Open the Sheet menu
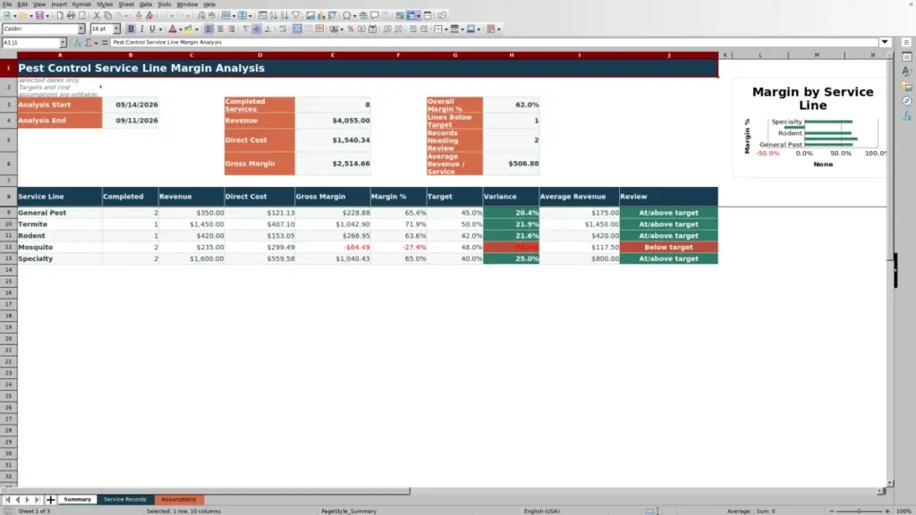This screenshot has width=916, height=515. point(126,4)
